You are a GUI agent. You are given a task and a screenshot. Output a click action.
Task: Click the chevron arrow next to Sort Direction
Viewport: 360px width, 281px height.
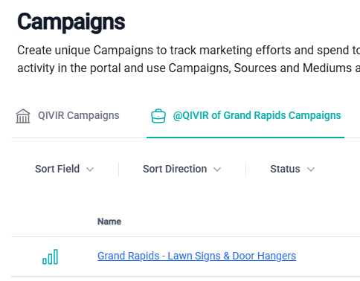click(x=217, y=169)
